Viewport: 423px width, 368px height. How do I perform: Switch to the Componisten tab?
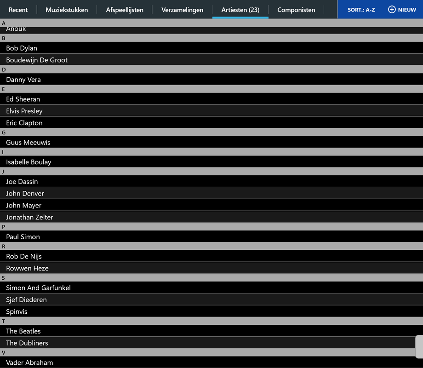click(296, 10)
